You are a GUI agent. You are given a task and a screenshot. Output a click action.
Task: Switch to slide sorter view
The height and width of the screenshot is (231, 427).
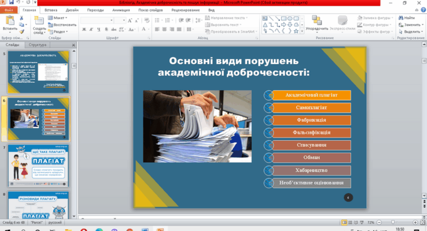[350, 222]
